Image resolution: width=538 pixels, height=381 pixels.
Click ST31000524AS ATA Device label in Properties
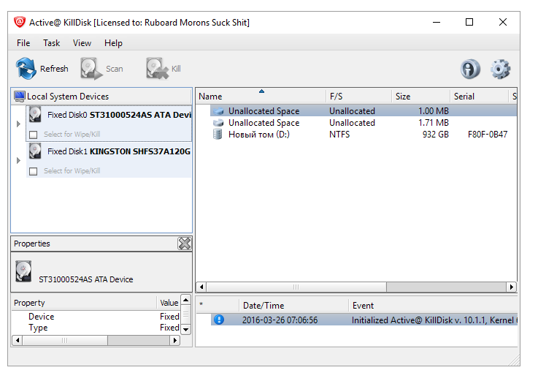pyautogui.click(x=86, y=279)
